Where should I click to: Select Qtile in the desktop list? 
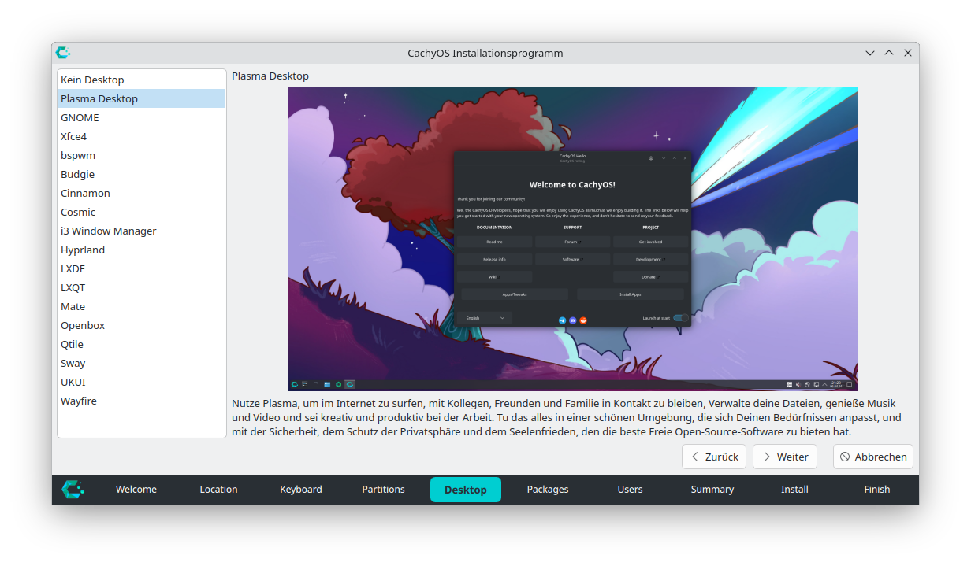tap(142, 344)
